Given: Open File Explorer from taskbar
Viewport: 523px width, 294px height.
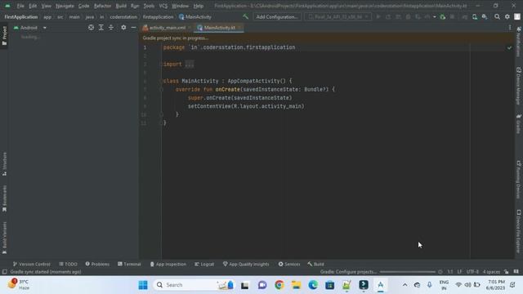Looking at the screenshot, I should (296, 285).
